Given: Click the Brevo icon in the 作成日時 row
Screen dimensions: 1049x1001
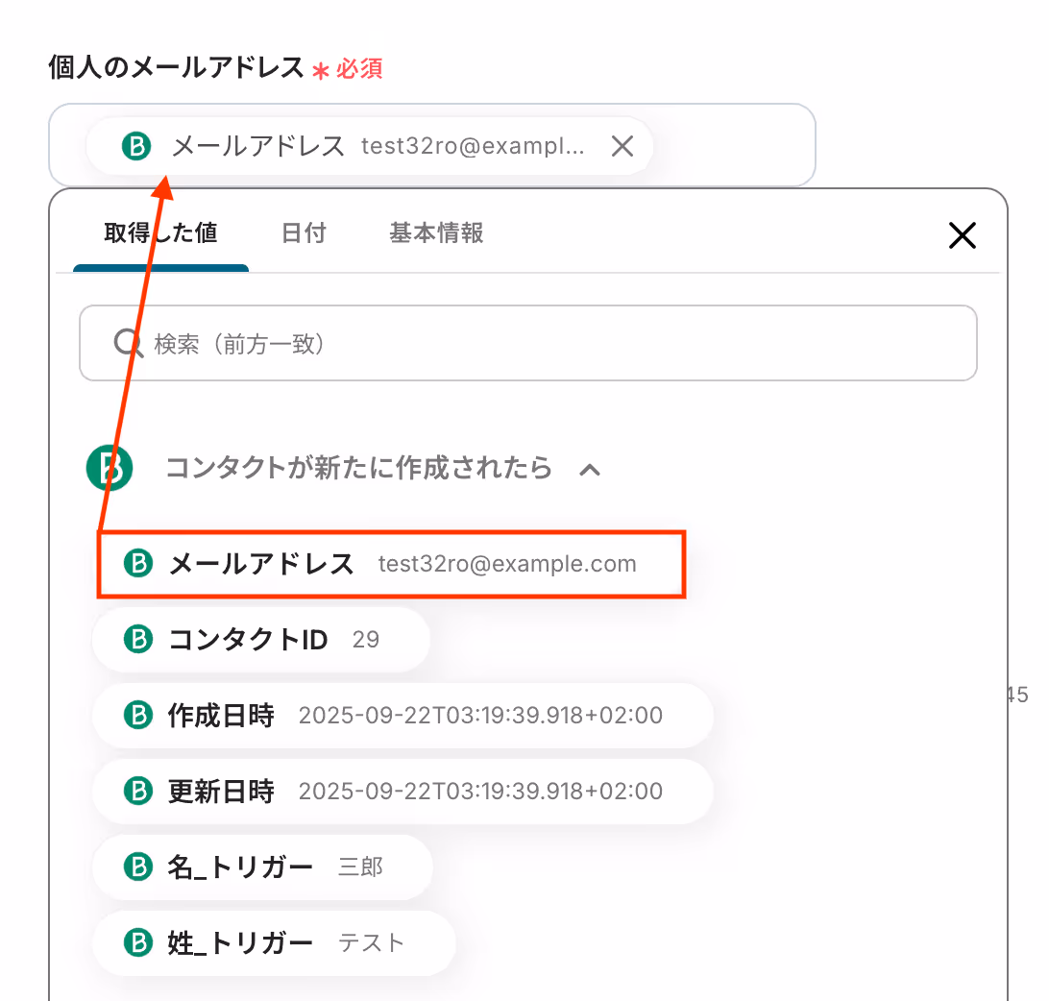Looking at the screenshot, I should tap(138, 715).
